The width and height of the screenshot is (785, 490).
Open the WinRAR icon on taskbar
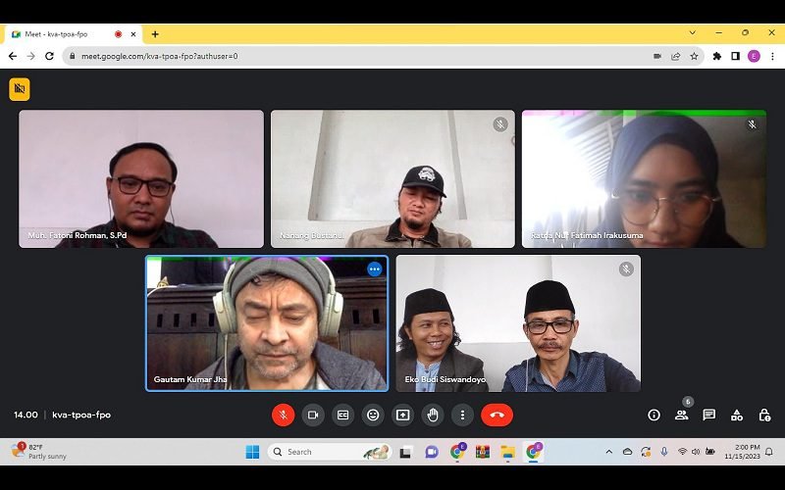point(483,452)
